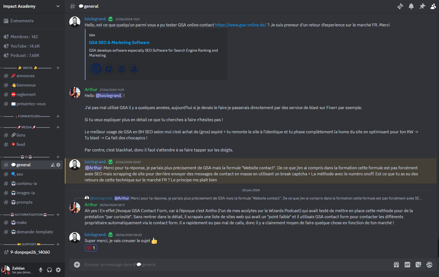439x277 pixels.
Task: Toggle the 100 reaction under last message
Action: tap(91, 248)
